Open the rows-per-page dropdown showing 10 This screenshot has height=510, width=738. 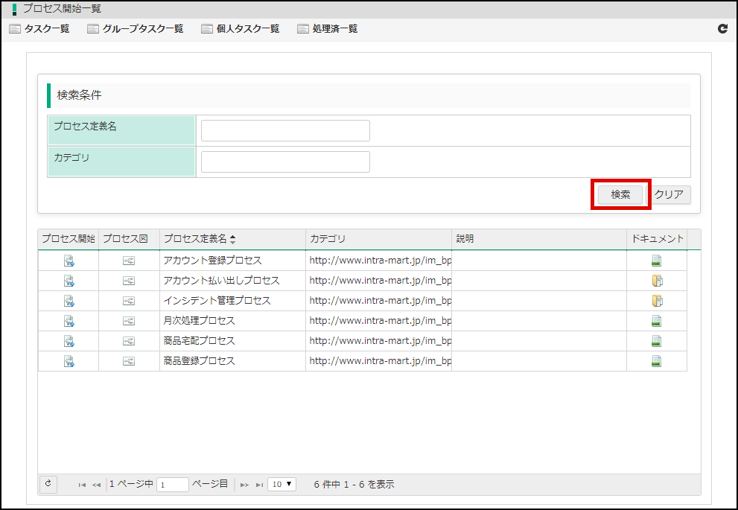tap(281, 484)
